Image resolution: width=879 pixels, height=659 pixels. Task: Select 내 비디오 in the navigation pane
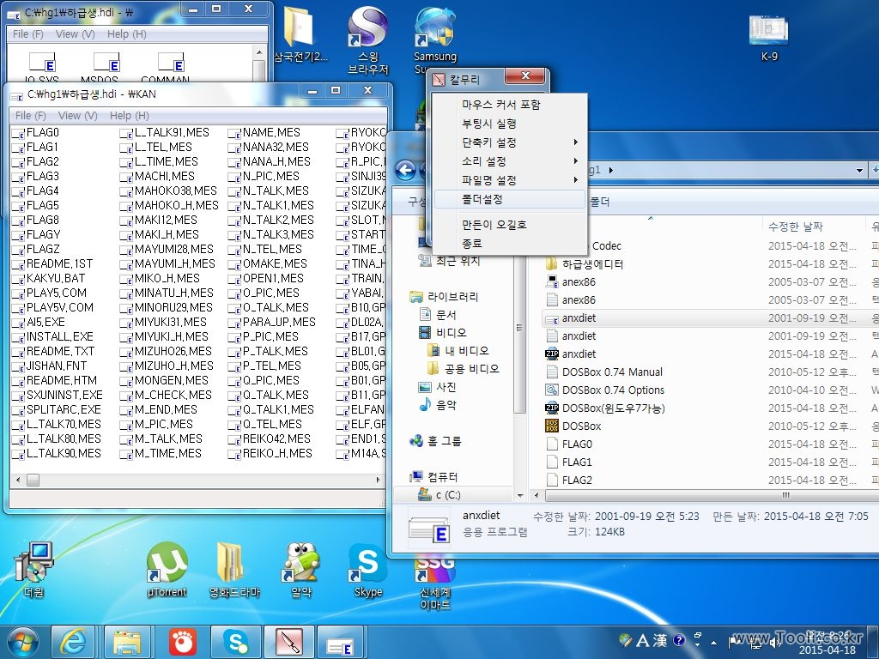pyautogui.click(x=458, y=350)
